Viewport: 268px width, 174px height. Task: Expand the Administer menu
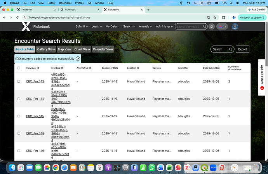click(164, 26)
